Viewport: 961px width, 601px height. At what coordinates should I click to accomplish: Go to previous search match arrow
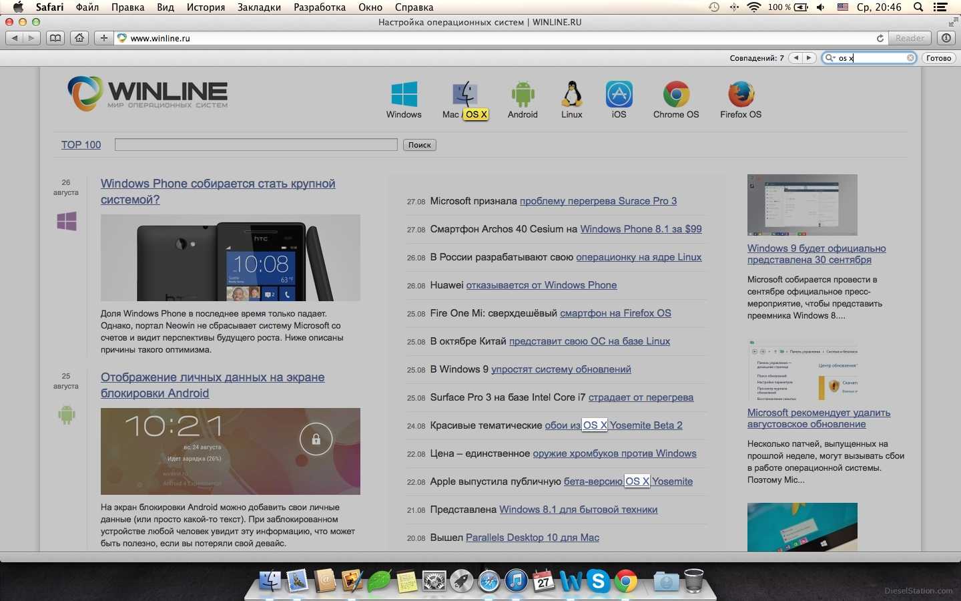tap(795, 58)
